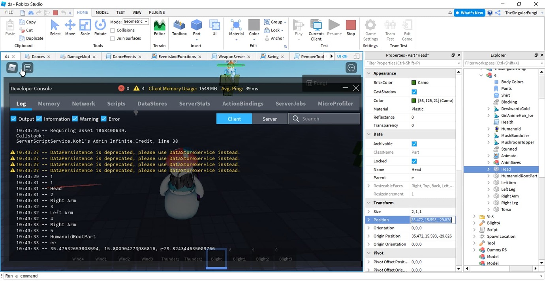Screen dimensions: 545x283
Task: Select the Rotate tool
Action: coord(100,27)
